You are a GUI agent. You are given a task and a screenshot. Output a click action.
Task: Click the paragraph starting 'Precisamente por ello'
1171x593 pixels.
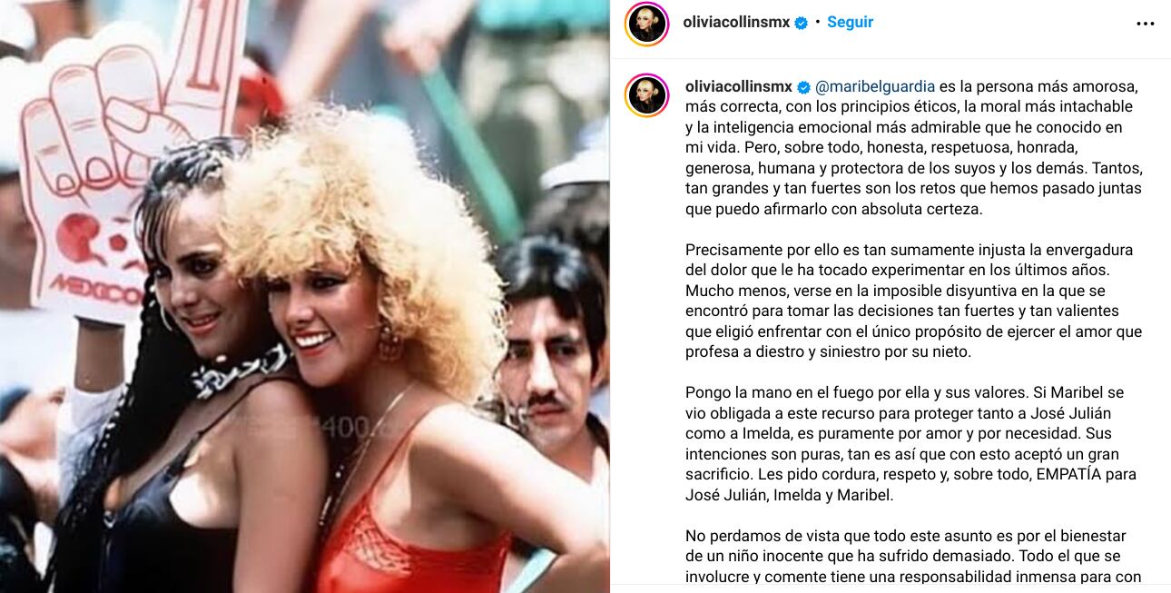pyautogui.click(x=913, y=301)
